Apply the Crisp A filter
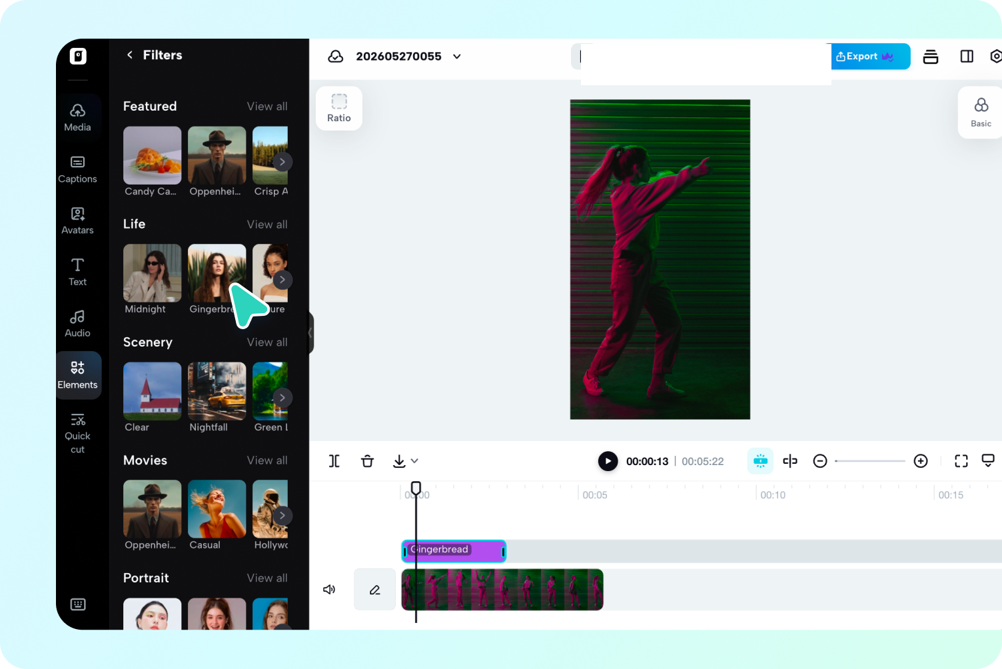 coord(270,155)
